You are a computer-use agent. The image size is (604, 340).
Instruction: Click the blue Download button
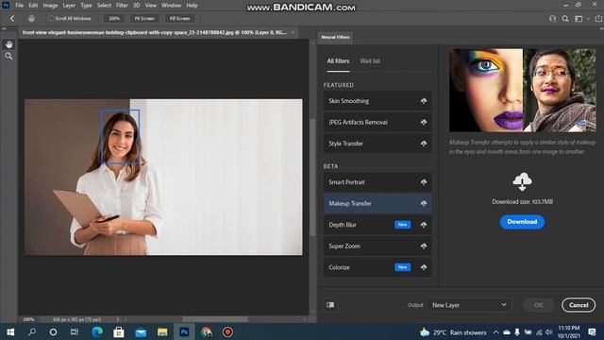[522, 222]
